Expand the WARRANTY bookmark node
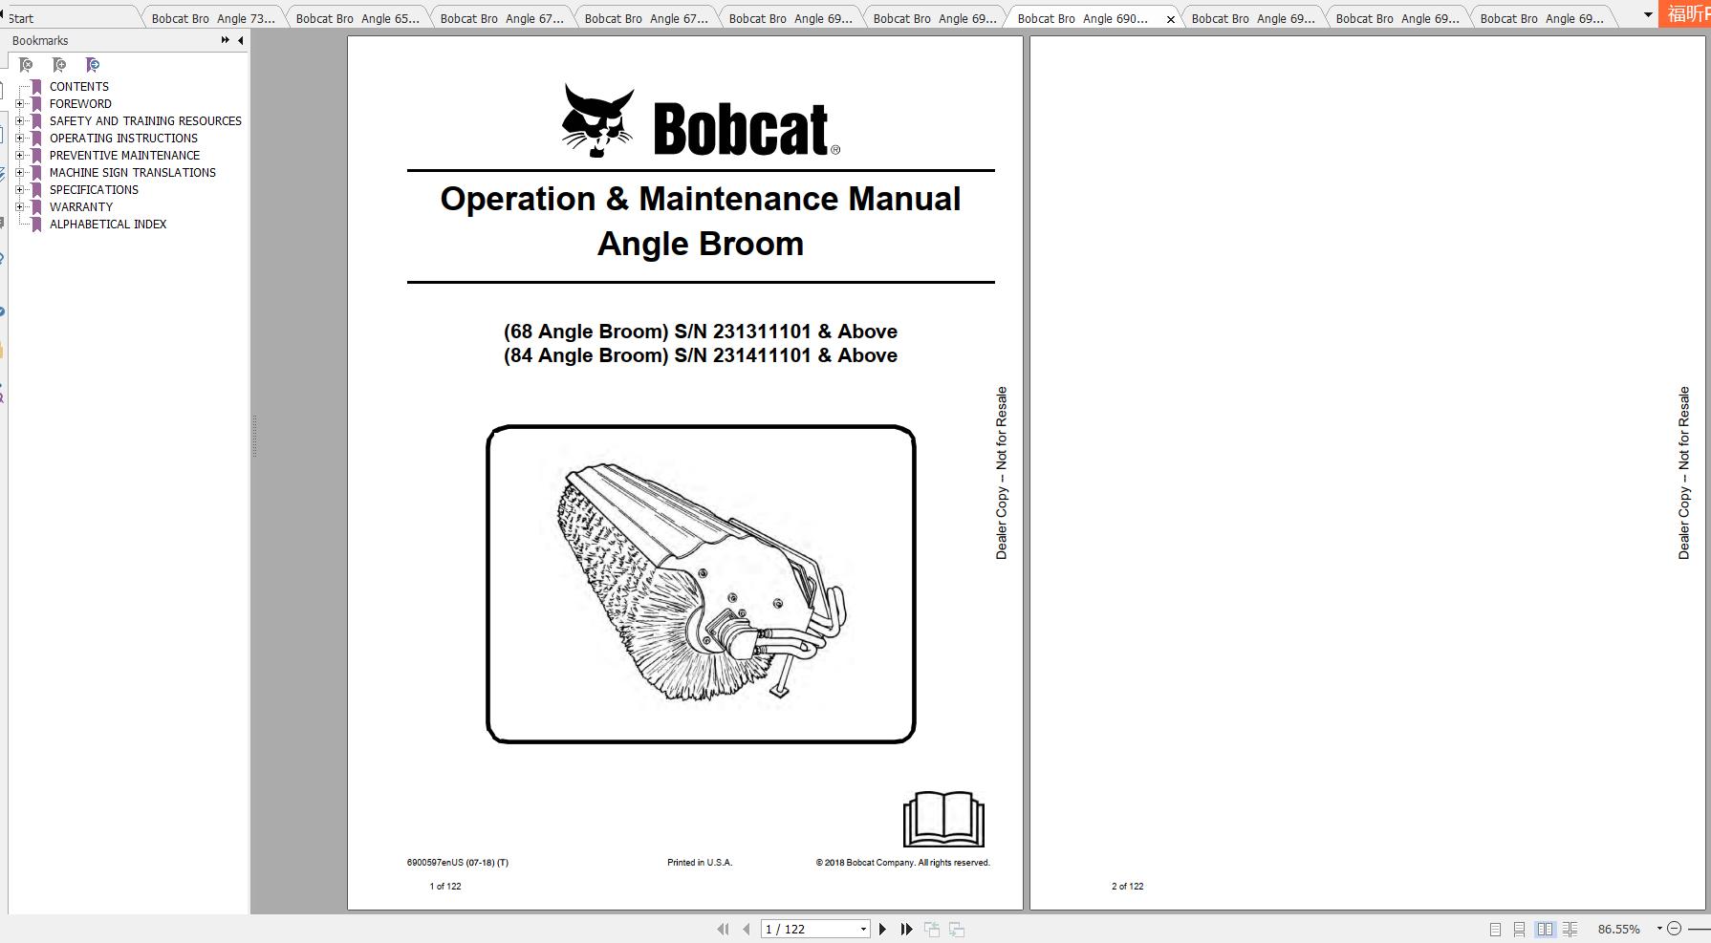Screen dimensions: 1711x943 tap(19, 206)
